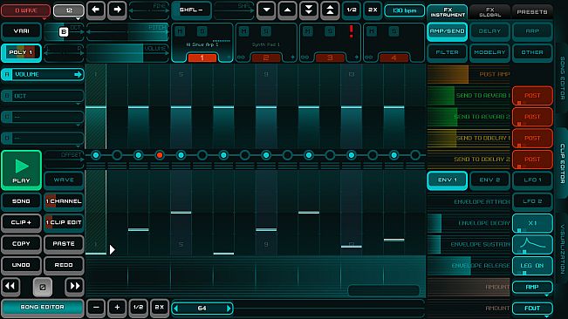Click the plus zoom button at bottom
Image resolution: width=568 pixels, height=319 pixels.
click(x=117, y=308)
